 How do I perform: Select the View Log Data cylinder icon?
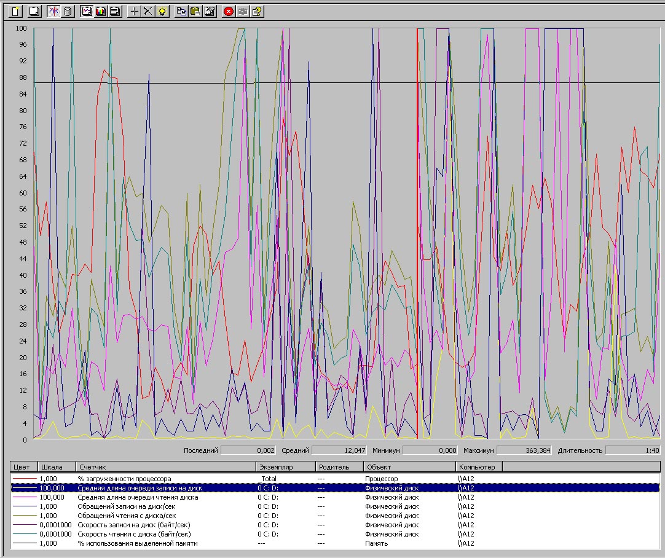[68, 11]
